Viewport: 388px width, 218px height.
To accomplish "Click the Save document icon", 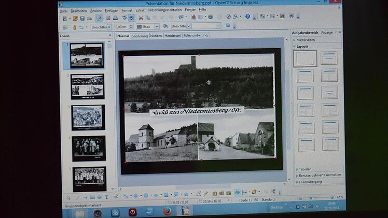I will point(82,18).
